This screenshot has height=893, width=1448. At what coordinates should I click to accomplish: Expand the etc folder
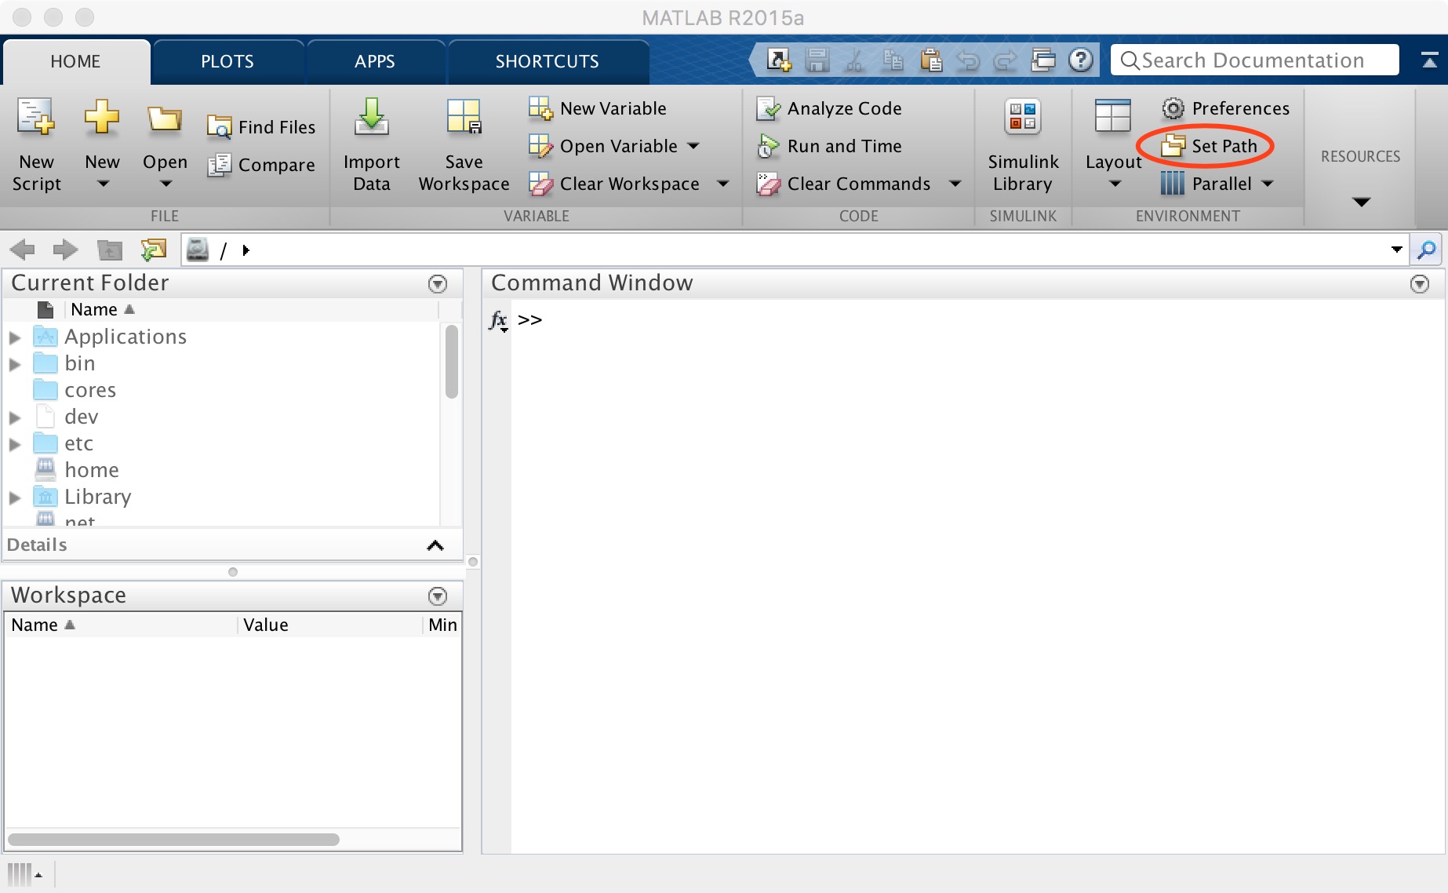(15, 444)
